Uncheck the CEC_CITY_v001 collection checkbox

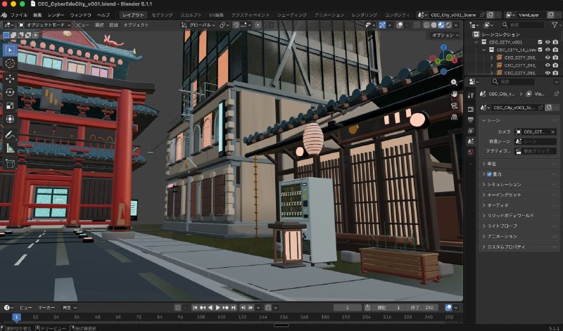tap(540, 42)
